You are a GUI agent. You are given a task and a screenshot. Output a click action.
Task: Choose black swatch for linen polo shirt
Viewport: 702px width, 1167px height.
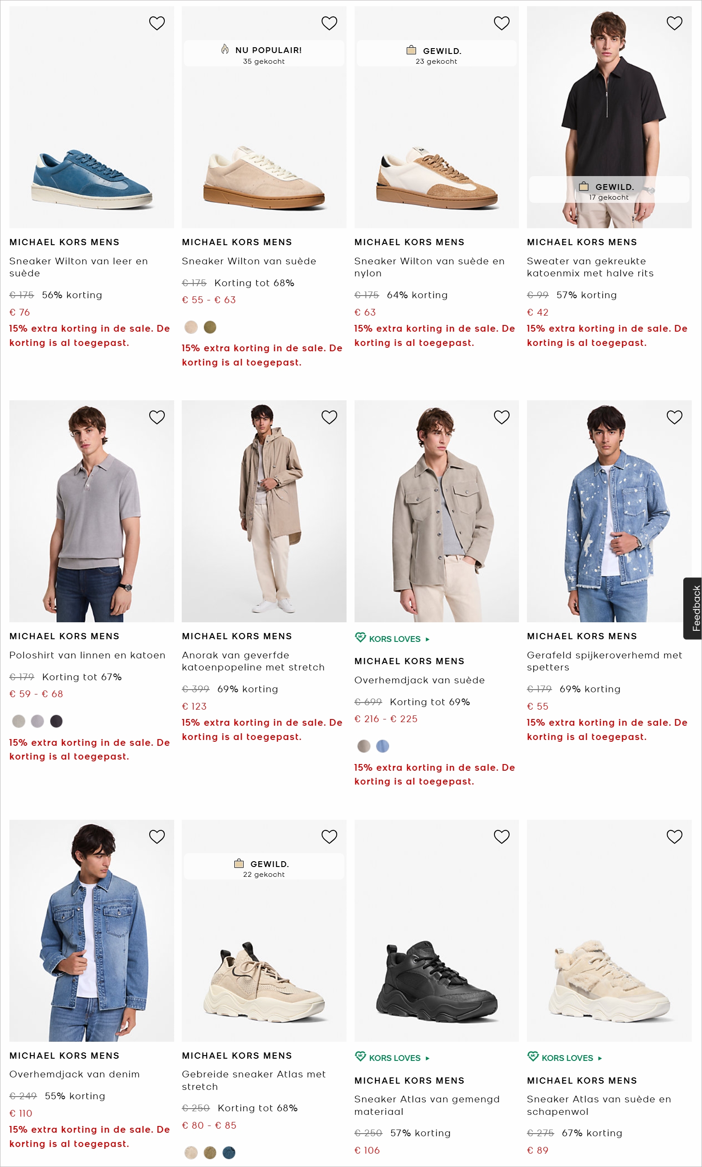click(x=56, y=721)
